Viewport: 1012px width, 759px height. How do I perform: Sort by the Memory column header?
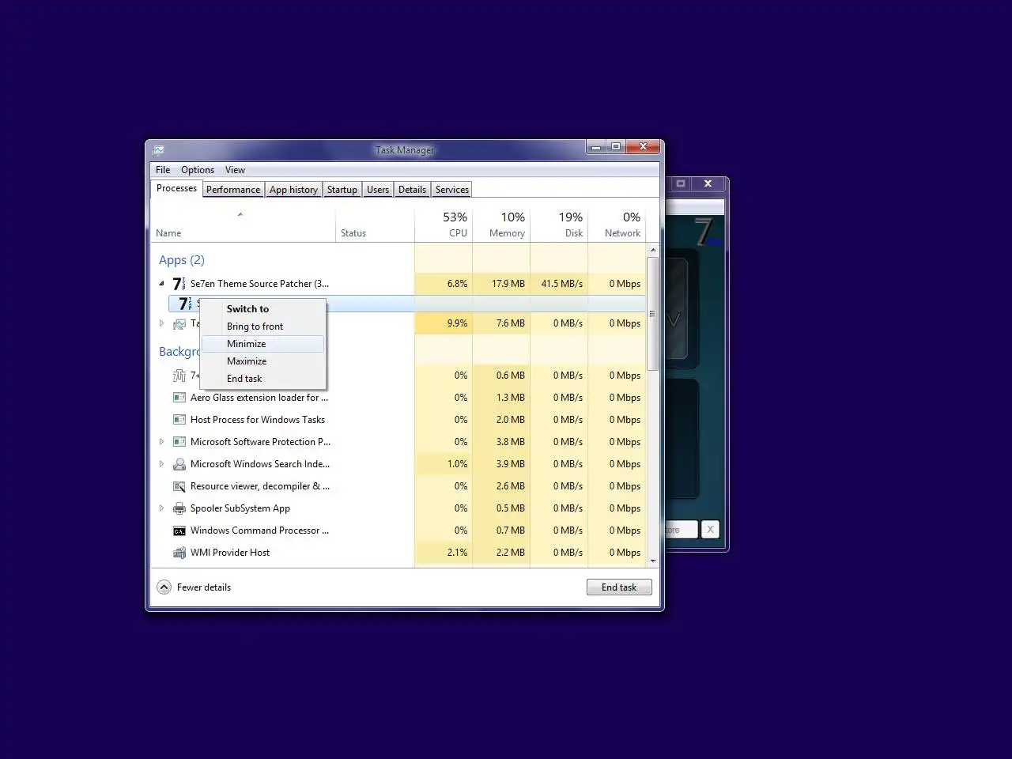(x=501, y=225)
